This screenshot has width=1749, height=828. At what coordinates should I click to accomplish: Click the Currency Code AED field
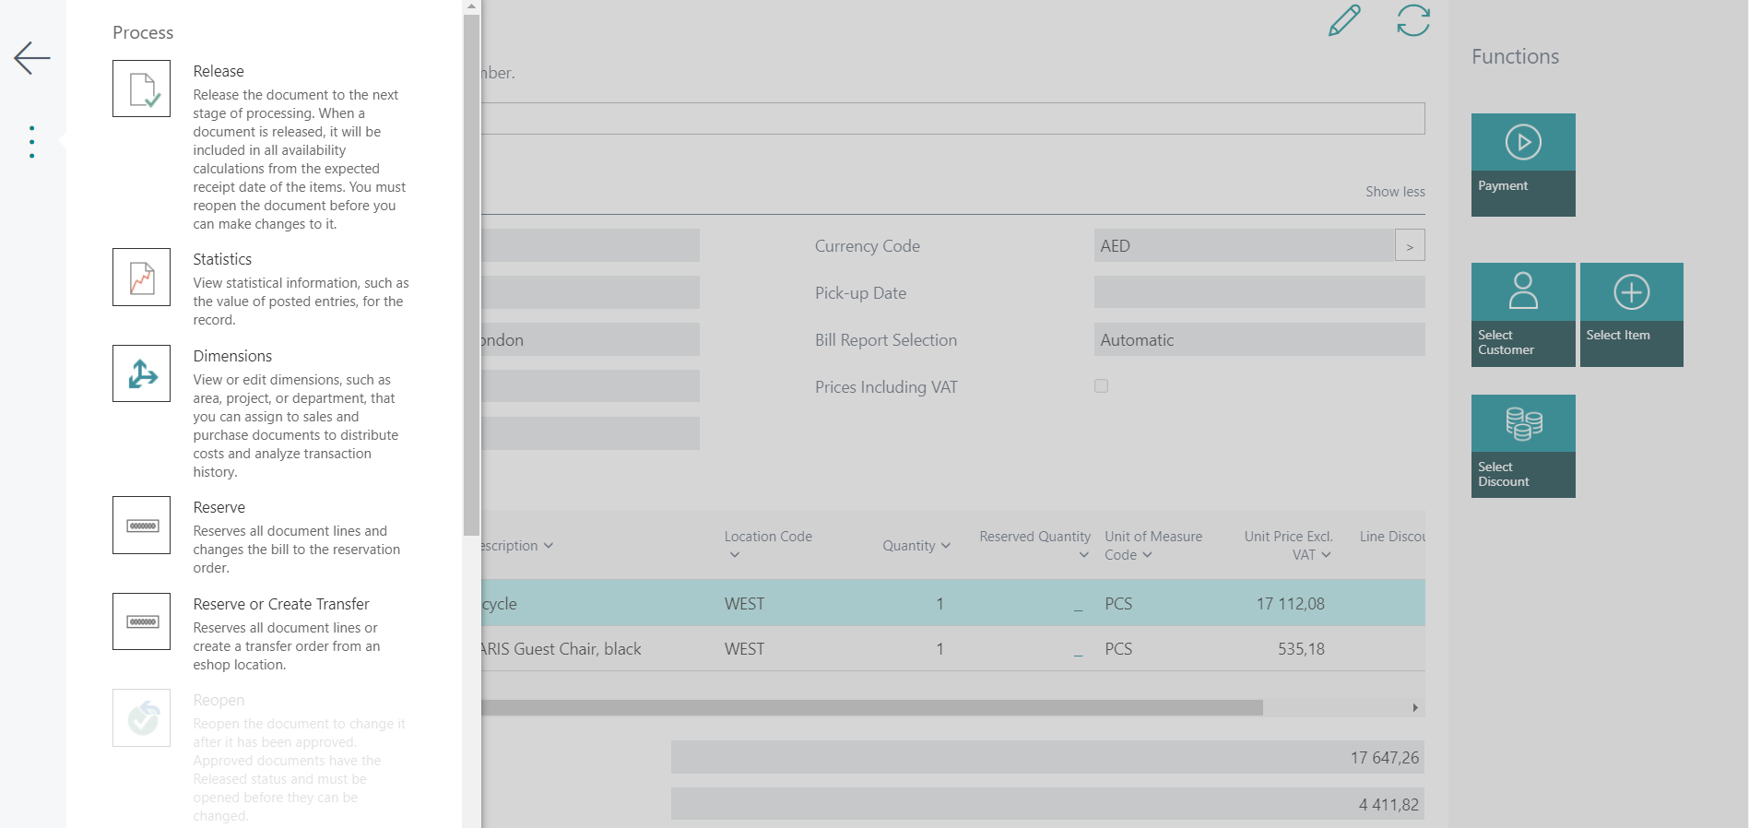[x=1244, y=245]
